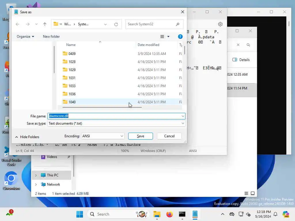Switch Explorer to details list view

(x=246, y=193)
